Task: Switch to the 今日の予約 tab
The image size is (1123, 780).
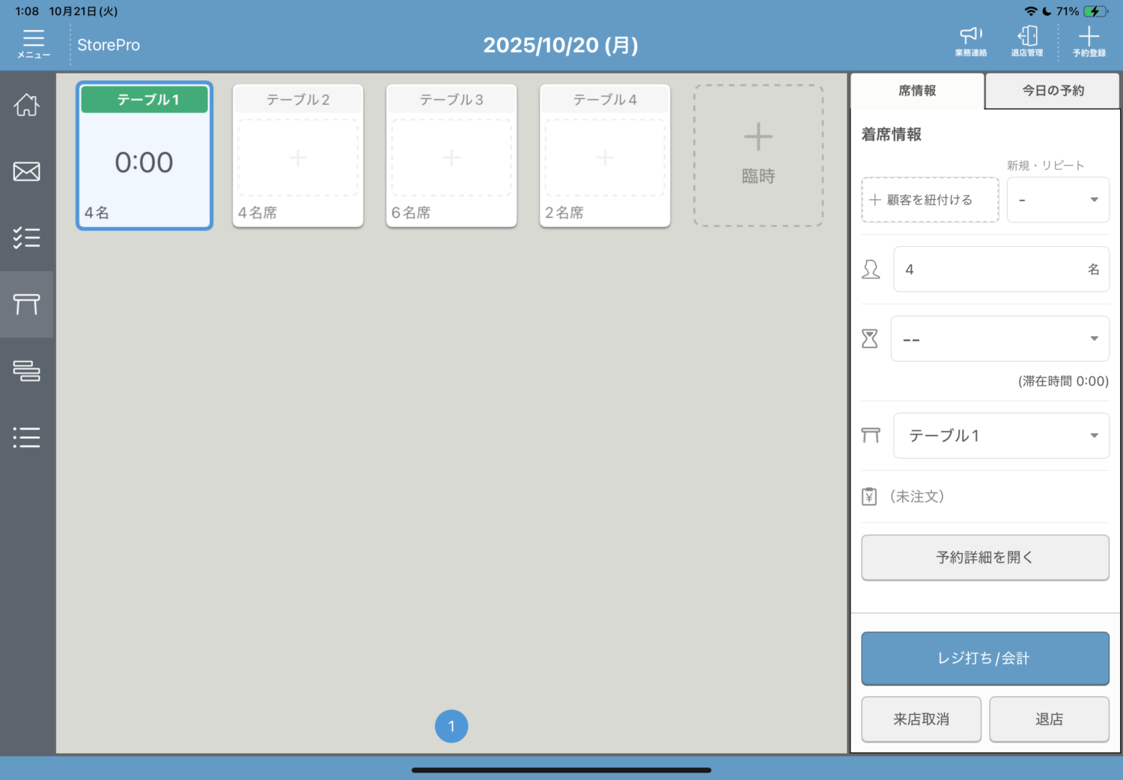Action: [x=1053, y=91]
